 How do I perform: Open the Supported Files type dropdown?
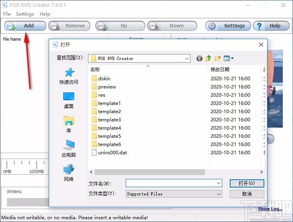coord(174,194)
